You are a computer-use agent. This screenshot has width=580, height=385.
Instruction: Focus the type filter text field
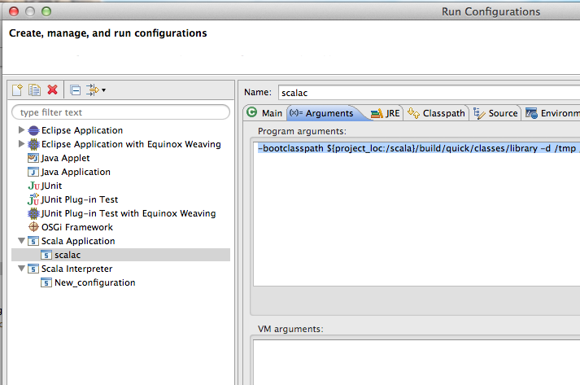pos(121,112)
